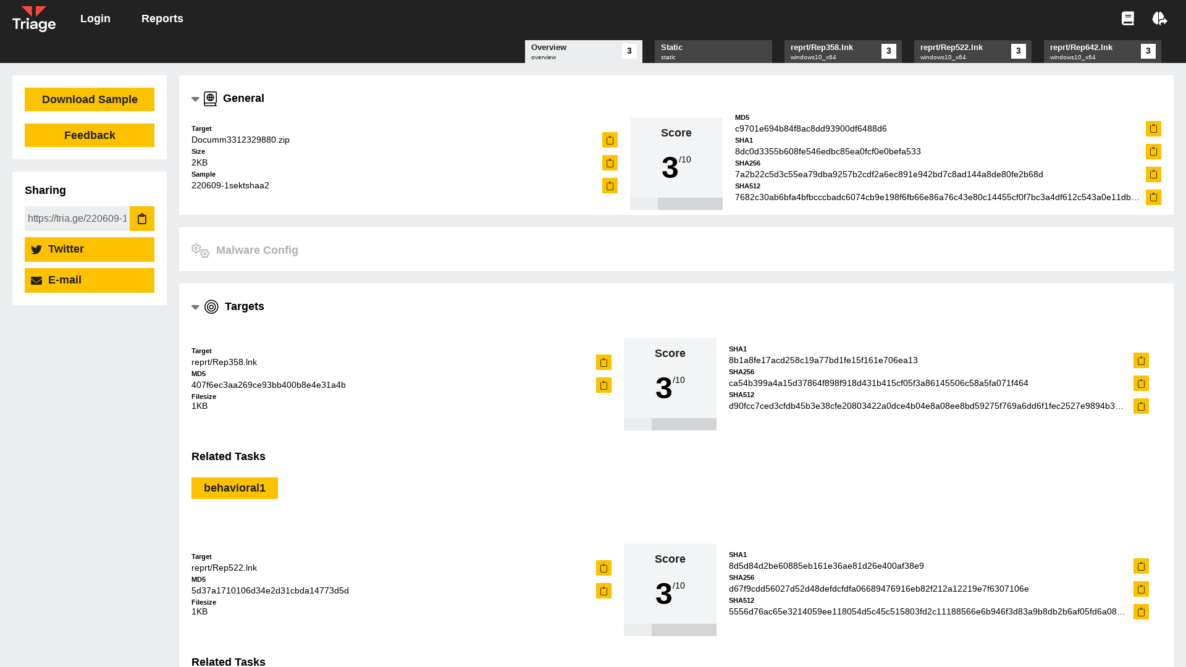Image resolution: width=1186 pixels, height=667 pixels.
Task: Open the behavioral1 related task
Action: [x=234, y=488]
